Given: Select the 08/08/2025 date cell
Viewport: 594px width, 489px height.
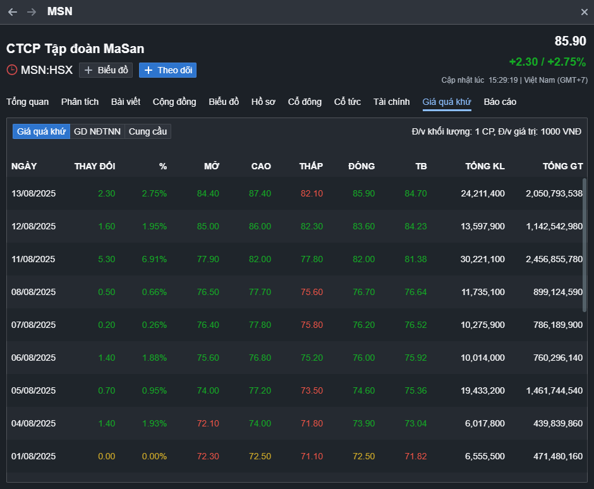Looking at the screenshot, I should (33, 292).
